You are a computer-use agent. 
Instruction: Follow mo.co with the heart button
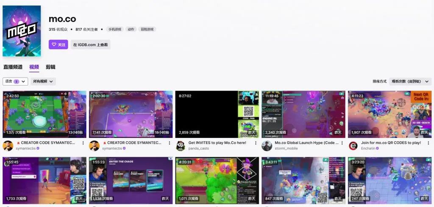coord(58,44)
